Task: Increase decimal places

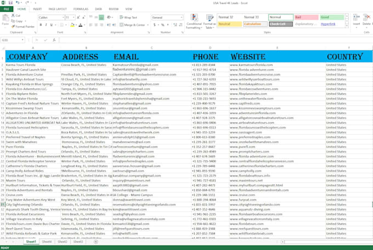Action: tap(176, 25)
